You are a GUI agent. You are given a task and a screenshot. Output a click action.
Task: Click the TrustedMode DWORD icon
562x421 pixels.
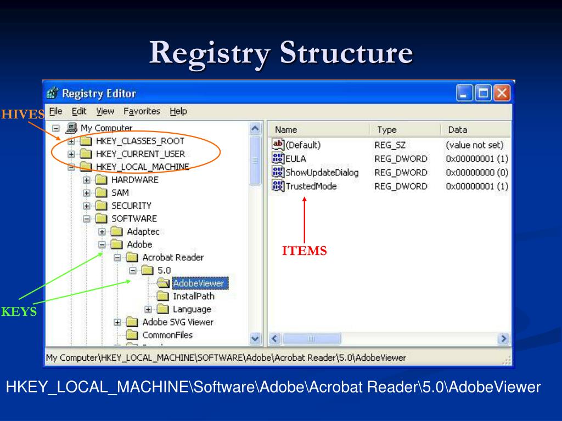click(x=278, y=186)
